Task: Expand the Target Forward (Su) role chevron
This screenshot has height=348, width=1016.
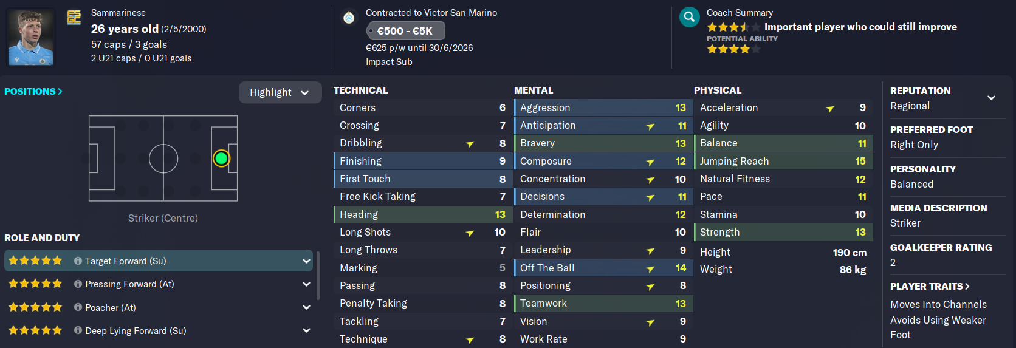Action: tap(306, 261)
